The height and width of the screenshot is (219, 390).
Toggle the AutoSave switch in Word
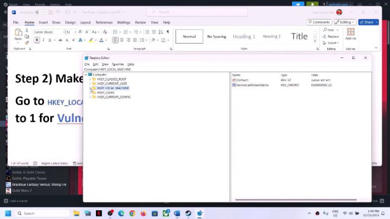pos(39,12)
